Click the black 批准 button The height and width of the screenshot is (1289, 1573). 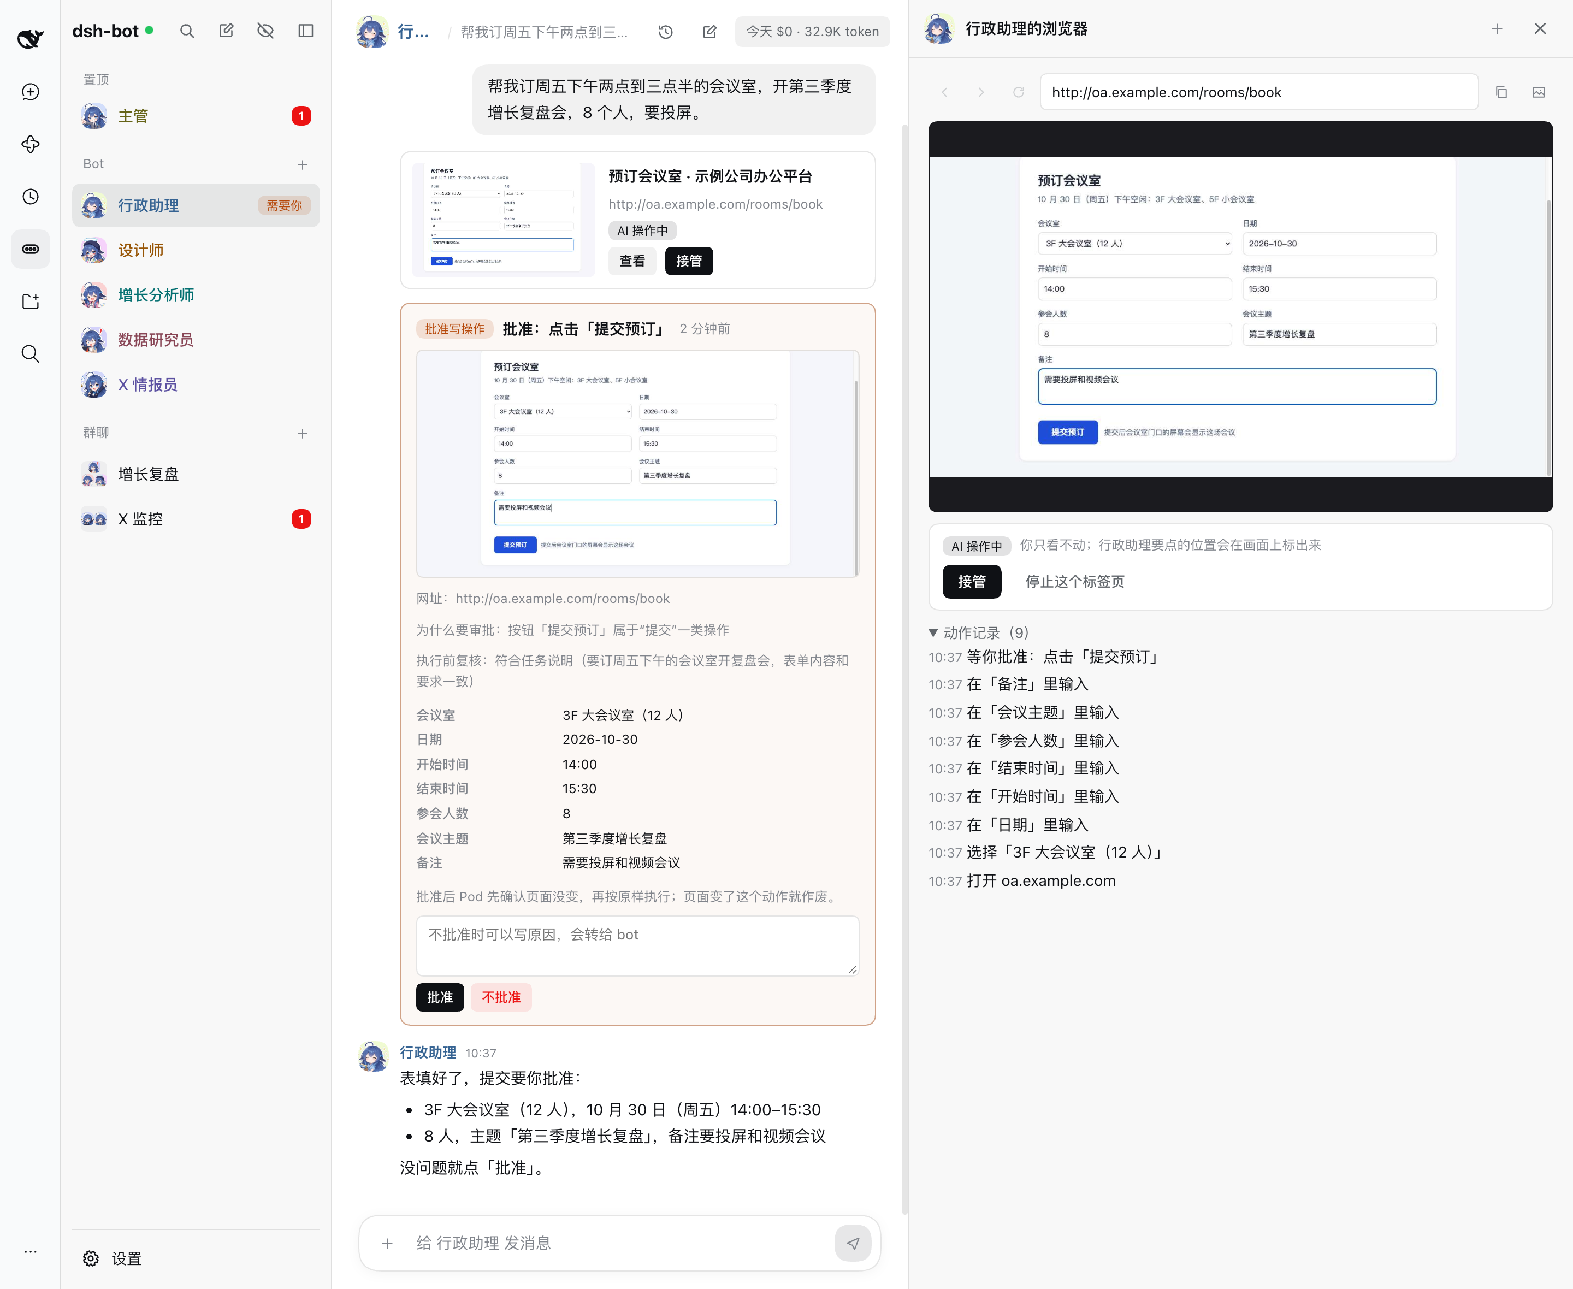point(440,997)
